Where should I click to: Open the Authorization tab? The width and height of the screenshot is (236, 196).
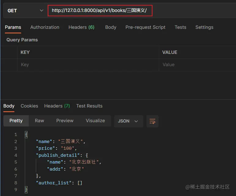point(45,27)
